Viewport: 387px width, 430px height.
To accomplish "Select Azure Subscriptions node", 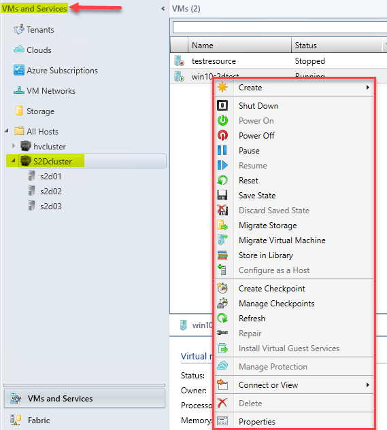I will click(62, 71).
